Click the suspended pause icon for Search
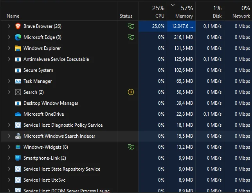Screen dimensions: 252x193 tap(131, 92)
